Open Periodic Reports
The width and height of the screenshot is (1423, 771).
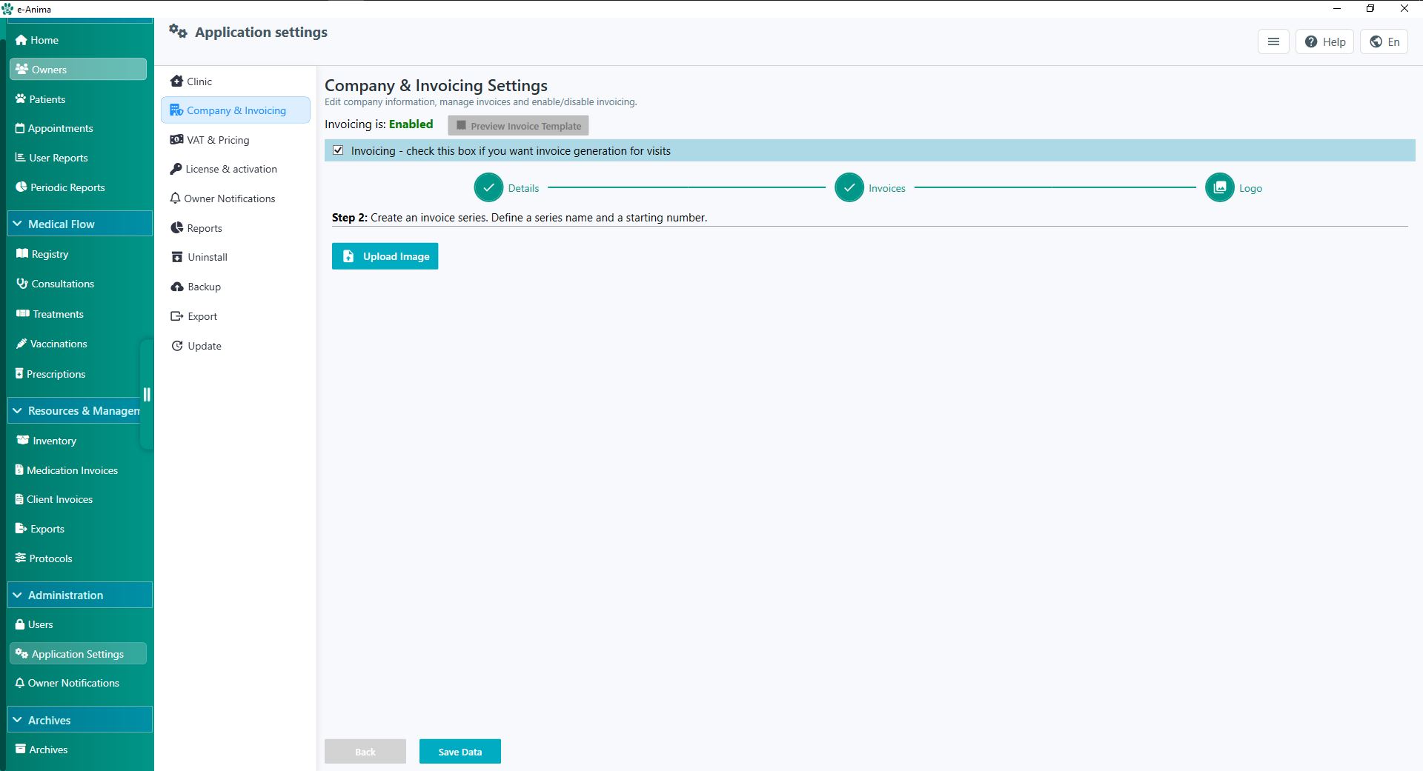pyautogui.click(x=68, y=187)
